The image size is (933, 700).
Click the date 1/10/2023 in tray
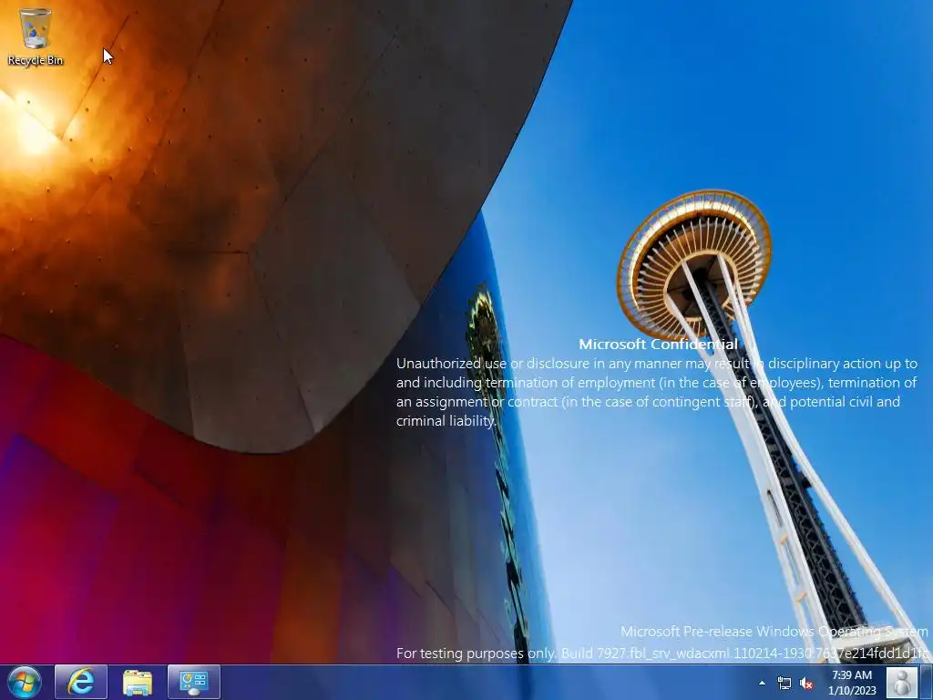[852, 691]
